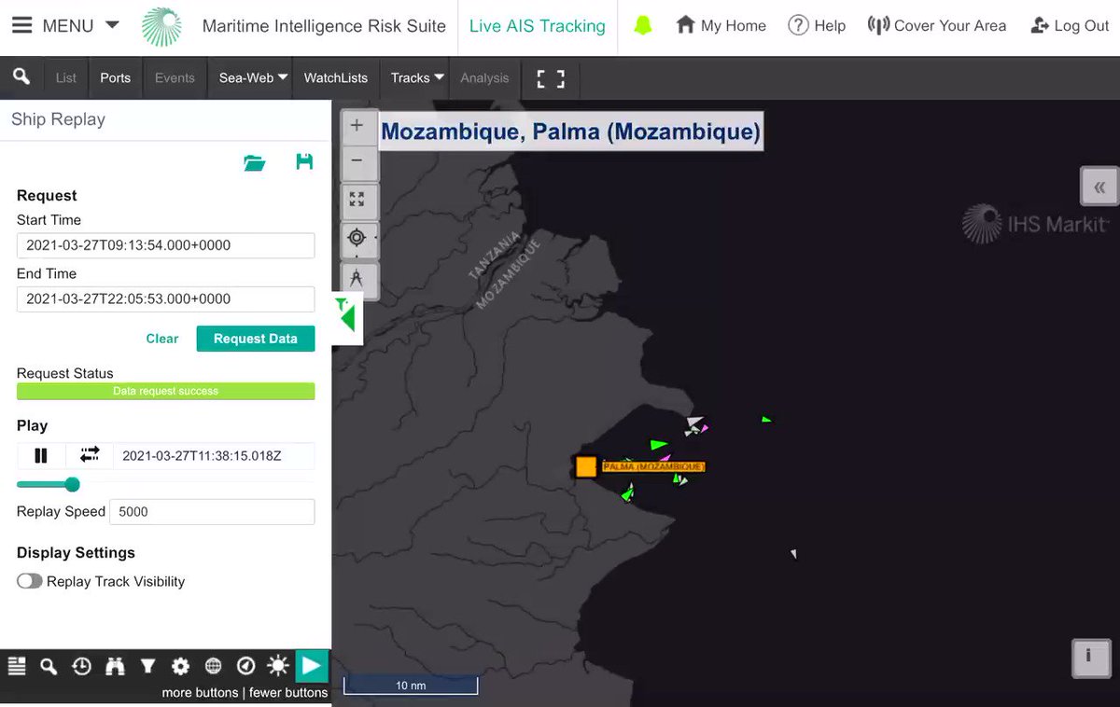Save the replay with disk icon

point(304,161)
